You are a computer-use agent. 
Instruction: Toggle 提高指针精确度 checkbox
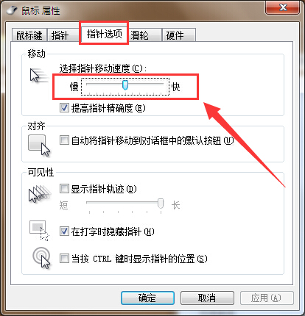[64, 108]
